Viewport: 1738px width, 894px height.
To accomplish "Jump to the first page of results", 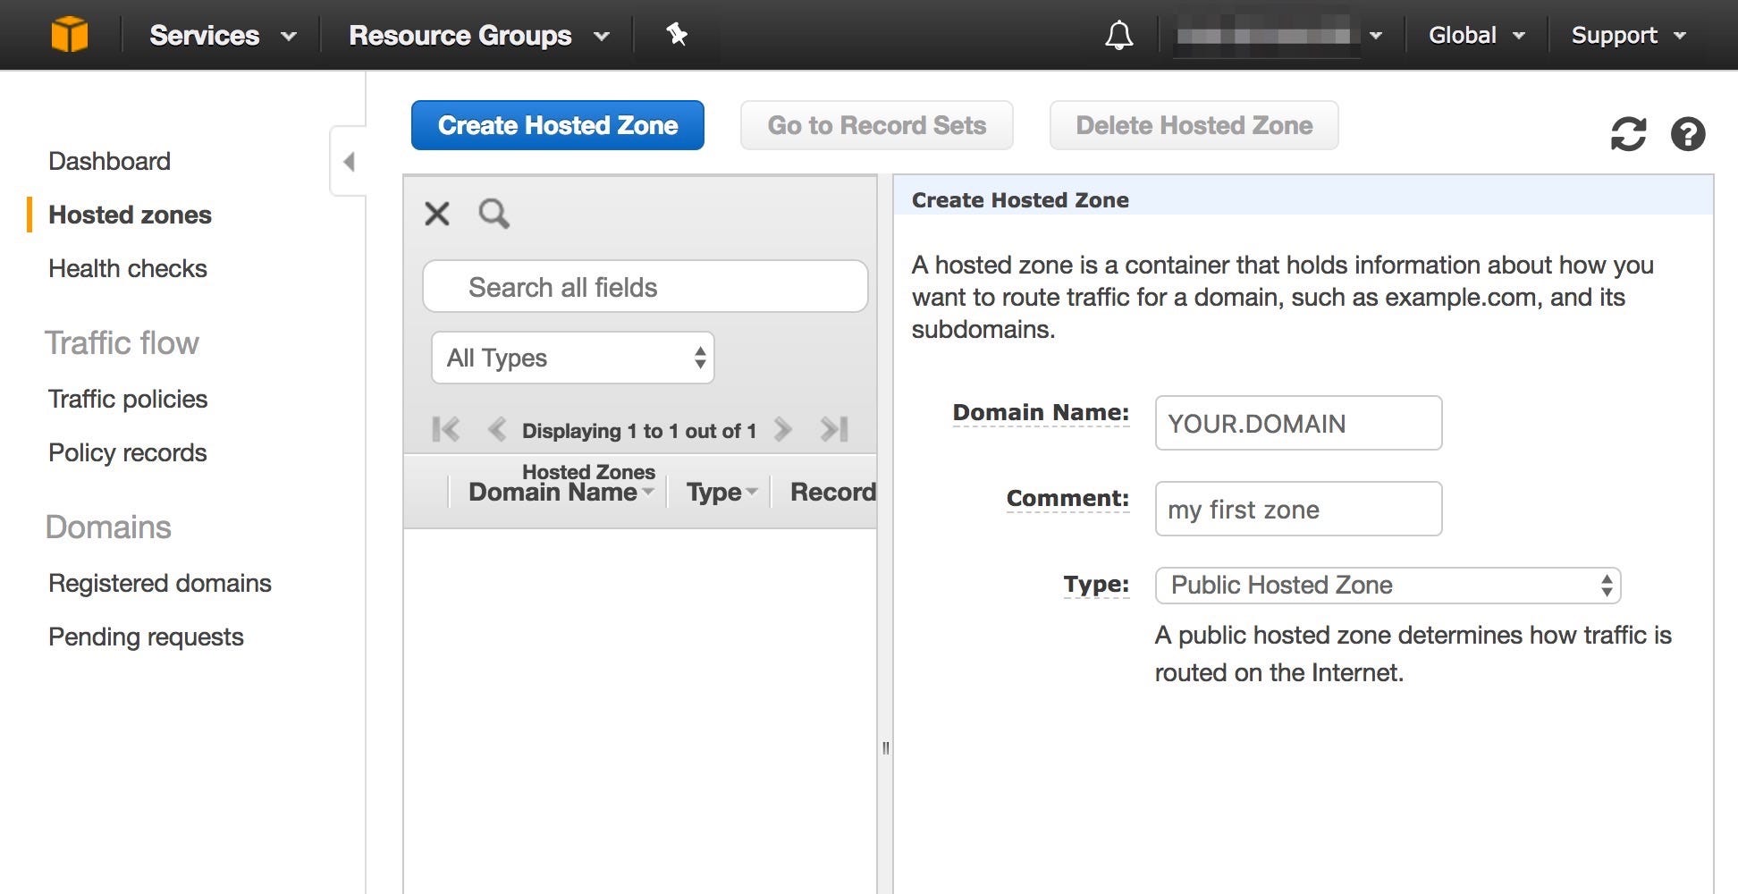I will click(x=445, y=430).
